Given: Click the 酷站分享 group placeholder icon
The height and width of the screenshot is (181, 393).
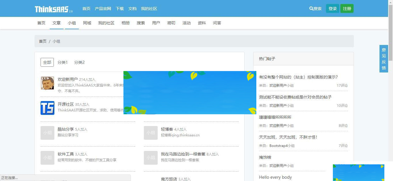Looking at the screenshot, I should pos(47,133).
